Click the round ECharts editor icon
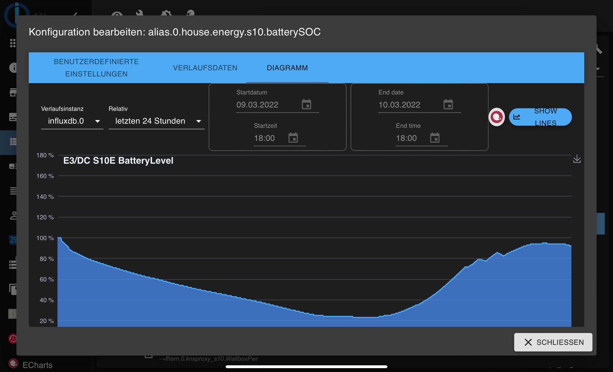Screen dimensions: 613x372 (x=496, y=117)
